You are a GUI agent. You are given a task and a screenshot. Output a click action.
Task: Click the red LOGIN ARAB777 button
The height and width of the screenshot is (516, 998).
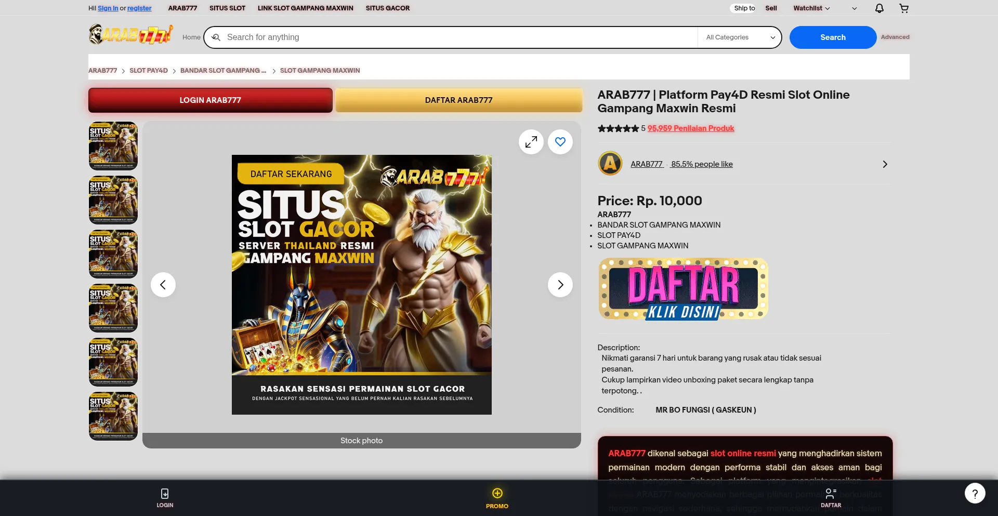pos(211,100)
